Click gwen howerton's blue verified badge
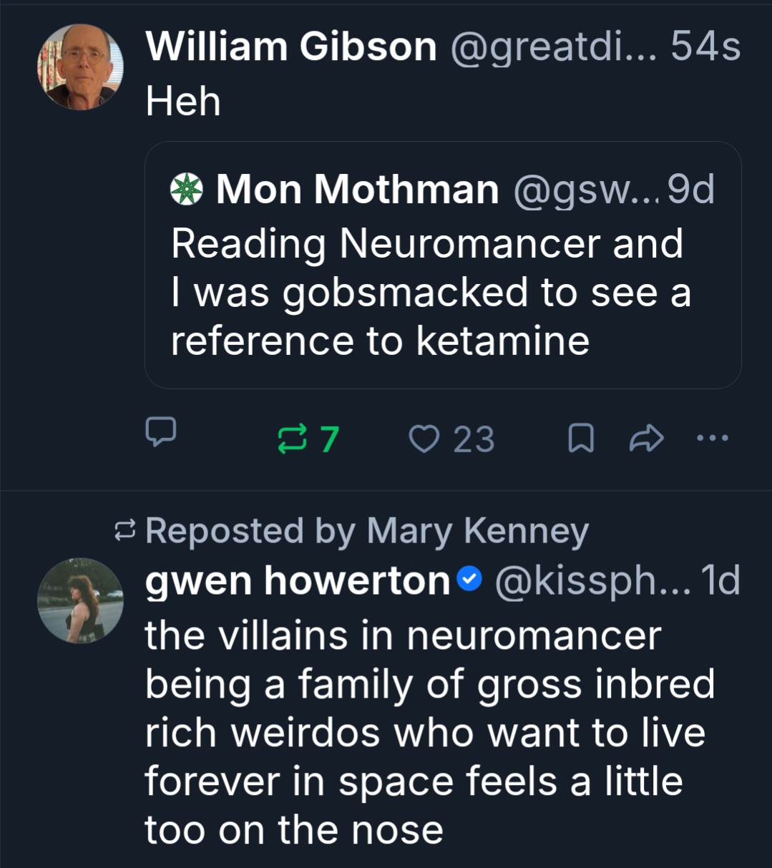Viewport: 772px width, 868px height. pyautogui.click(x=469, y=580)
